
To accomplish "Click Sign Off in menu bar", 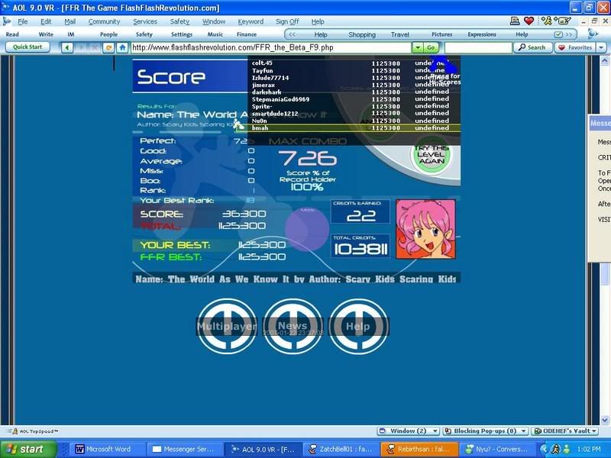I will (x=287, y=21).
